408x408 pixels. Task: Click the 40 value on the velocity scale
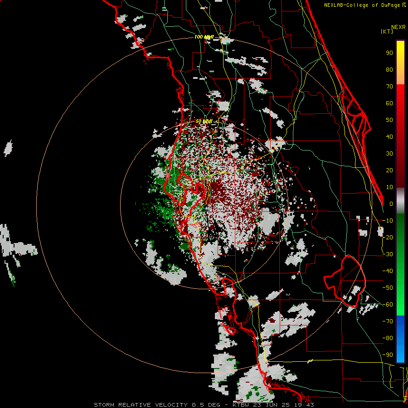[389, 137]
